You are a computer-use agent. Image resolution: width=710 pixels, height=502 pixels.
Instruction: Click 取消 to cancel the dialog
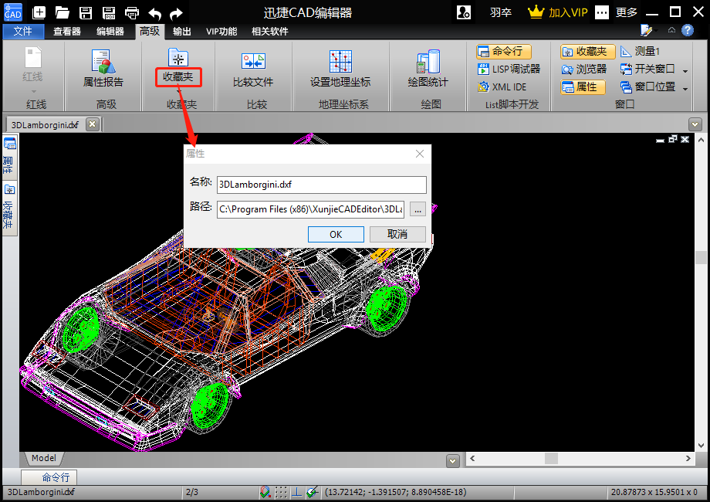tap(397, 234)
